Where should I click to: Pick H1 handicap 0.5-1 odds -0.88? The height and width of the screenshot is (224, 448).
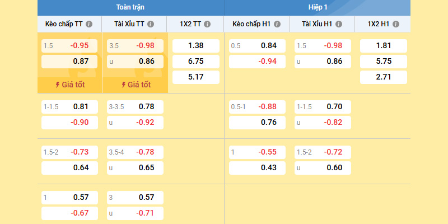(257, 107)
